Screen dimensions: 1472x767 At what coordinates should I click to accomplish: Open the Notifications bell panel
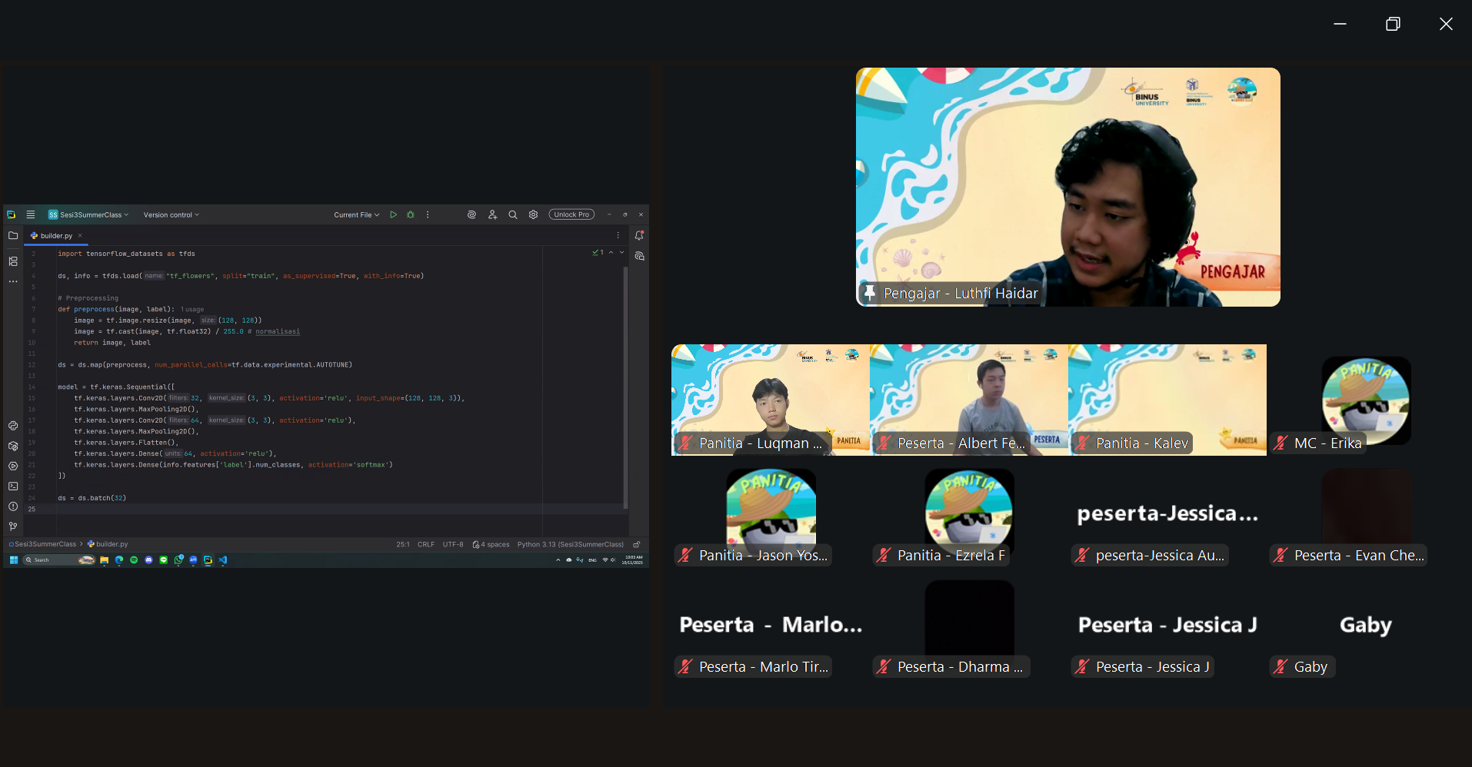coord(639,236)
